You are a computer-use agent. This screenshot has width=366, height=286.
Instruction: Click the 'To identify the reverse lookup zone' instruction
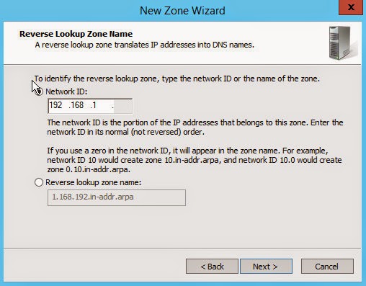pos(177,79)
